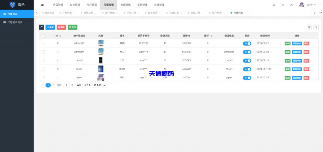This screenshot has width=323, height=152.
Task: Toggle fullscreen icon in top header
Action: click(291, 5)
